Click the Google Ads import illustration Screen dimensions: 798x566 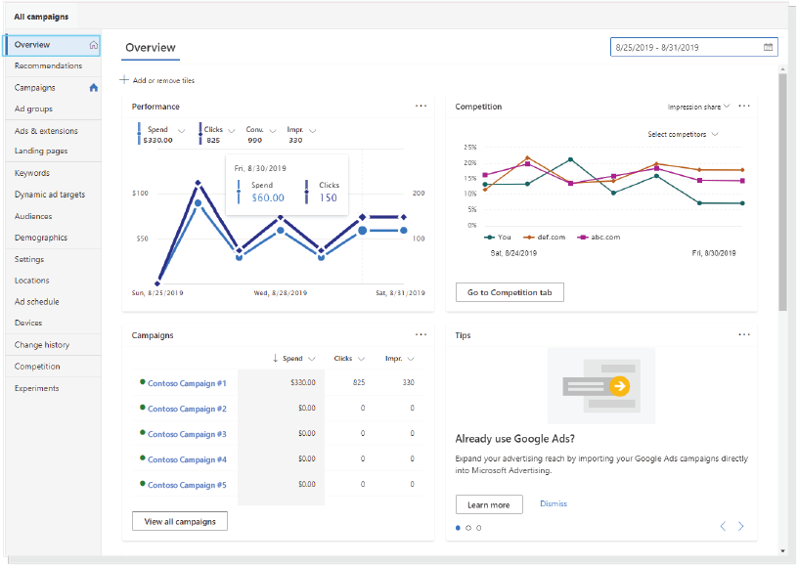[601, 385]
